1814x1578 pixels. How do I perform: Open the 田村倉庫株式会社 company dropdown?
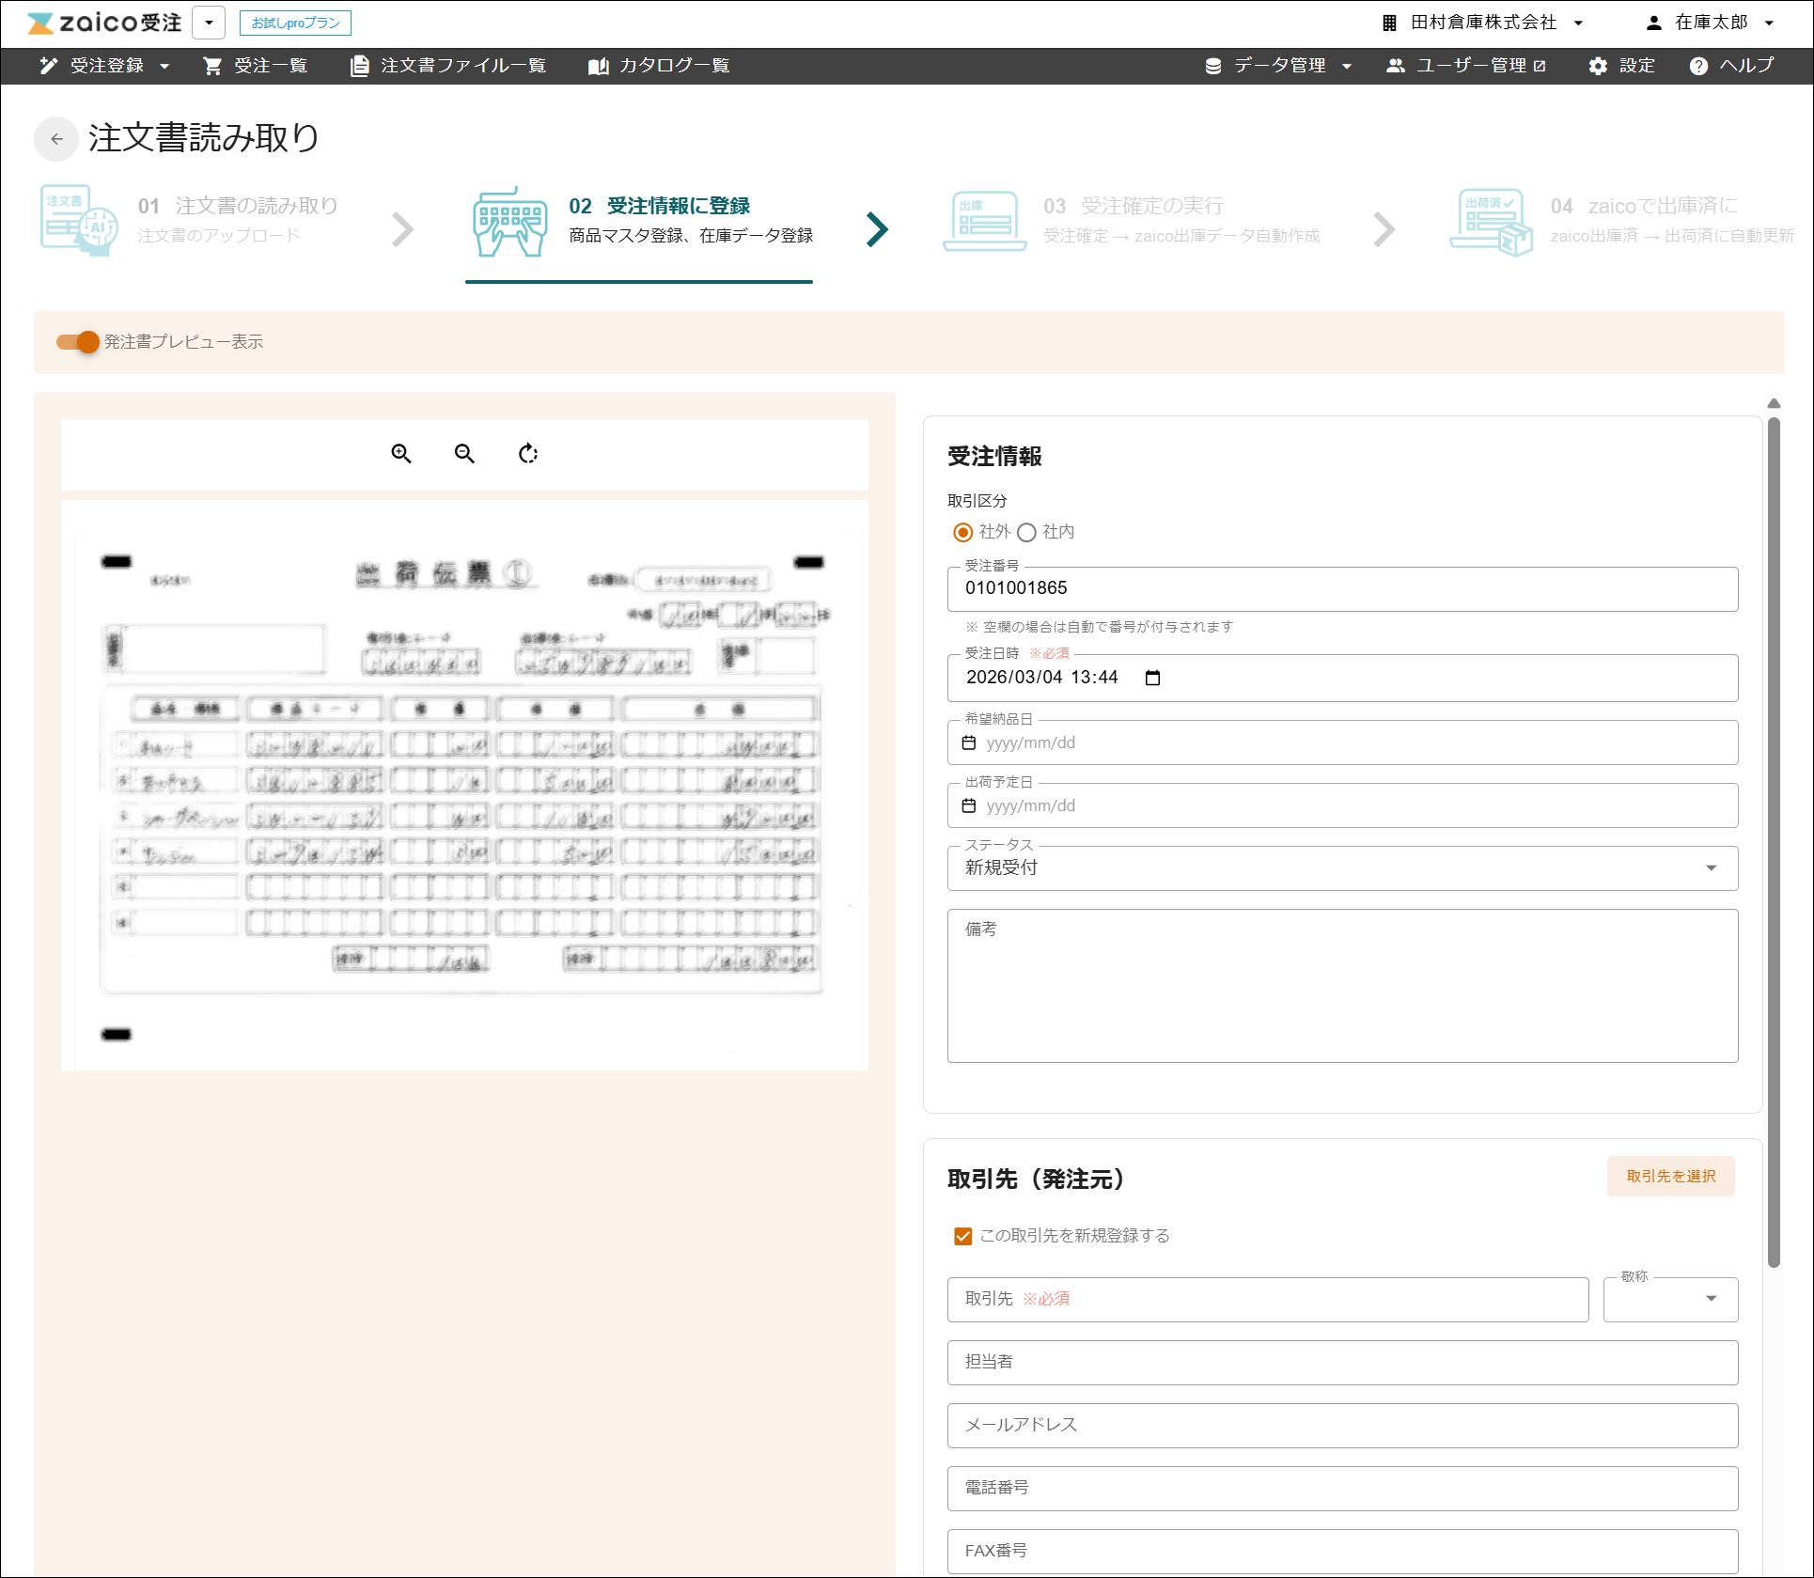(1578, 23)
